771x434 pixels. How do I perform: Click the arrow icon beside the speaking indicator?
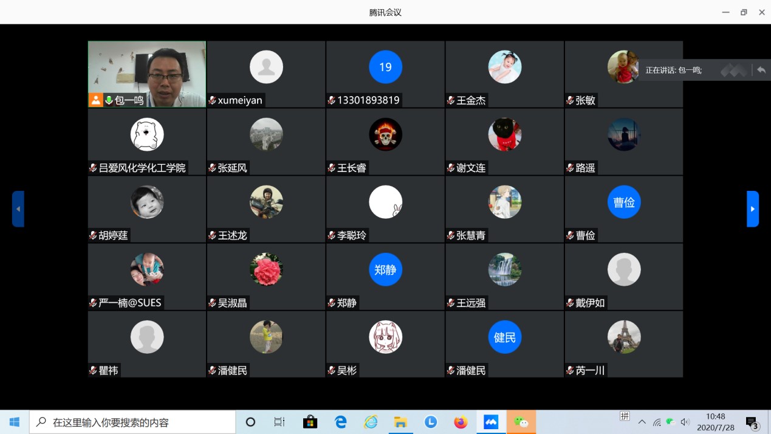click(x=761, y=70)
